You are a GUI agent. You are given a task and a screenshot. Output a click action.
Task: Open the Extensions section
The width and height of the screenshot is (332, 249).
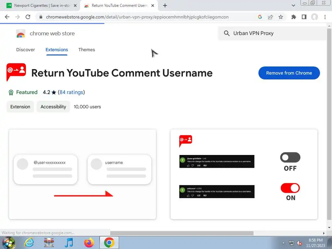click(57, 50)
